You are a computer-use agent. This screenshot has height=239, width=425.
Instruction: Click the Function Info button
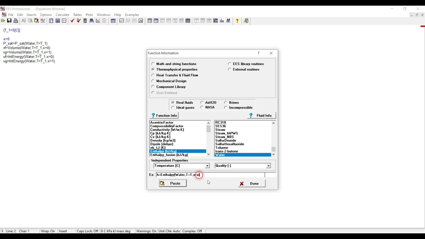(164, 116)
